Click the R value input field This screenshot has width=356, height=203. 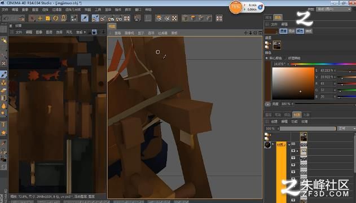click(327, 83)
